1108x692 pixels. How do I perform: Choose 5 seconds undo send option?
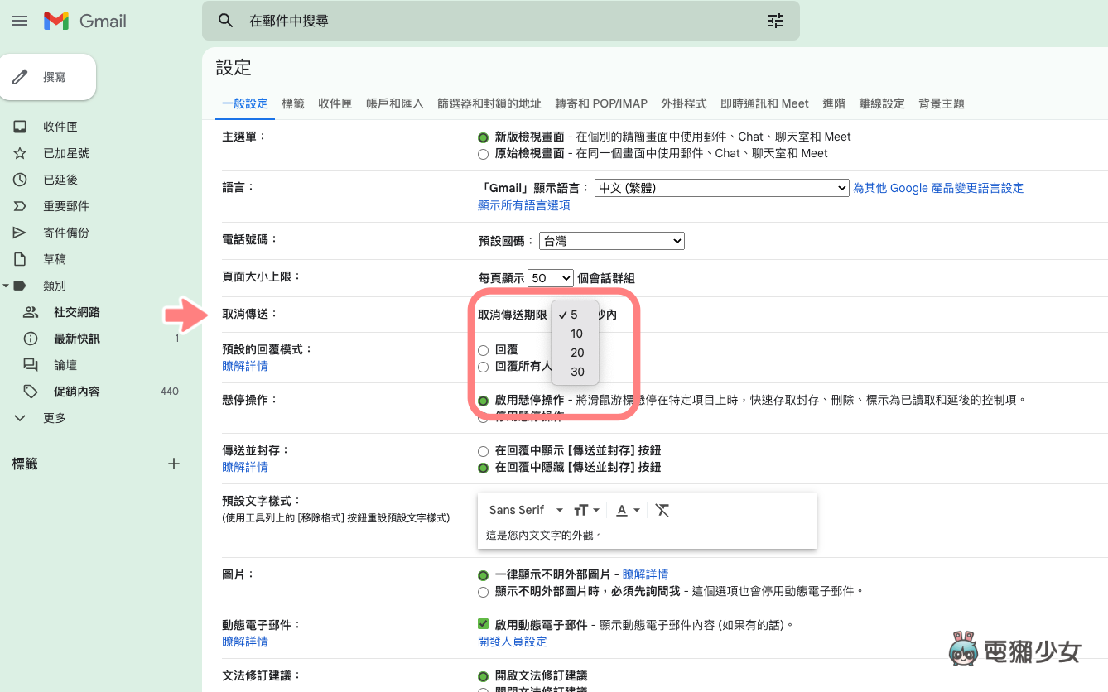(x=575, y=315)
